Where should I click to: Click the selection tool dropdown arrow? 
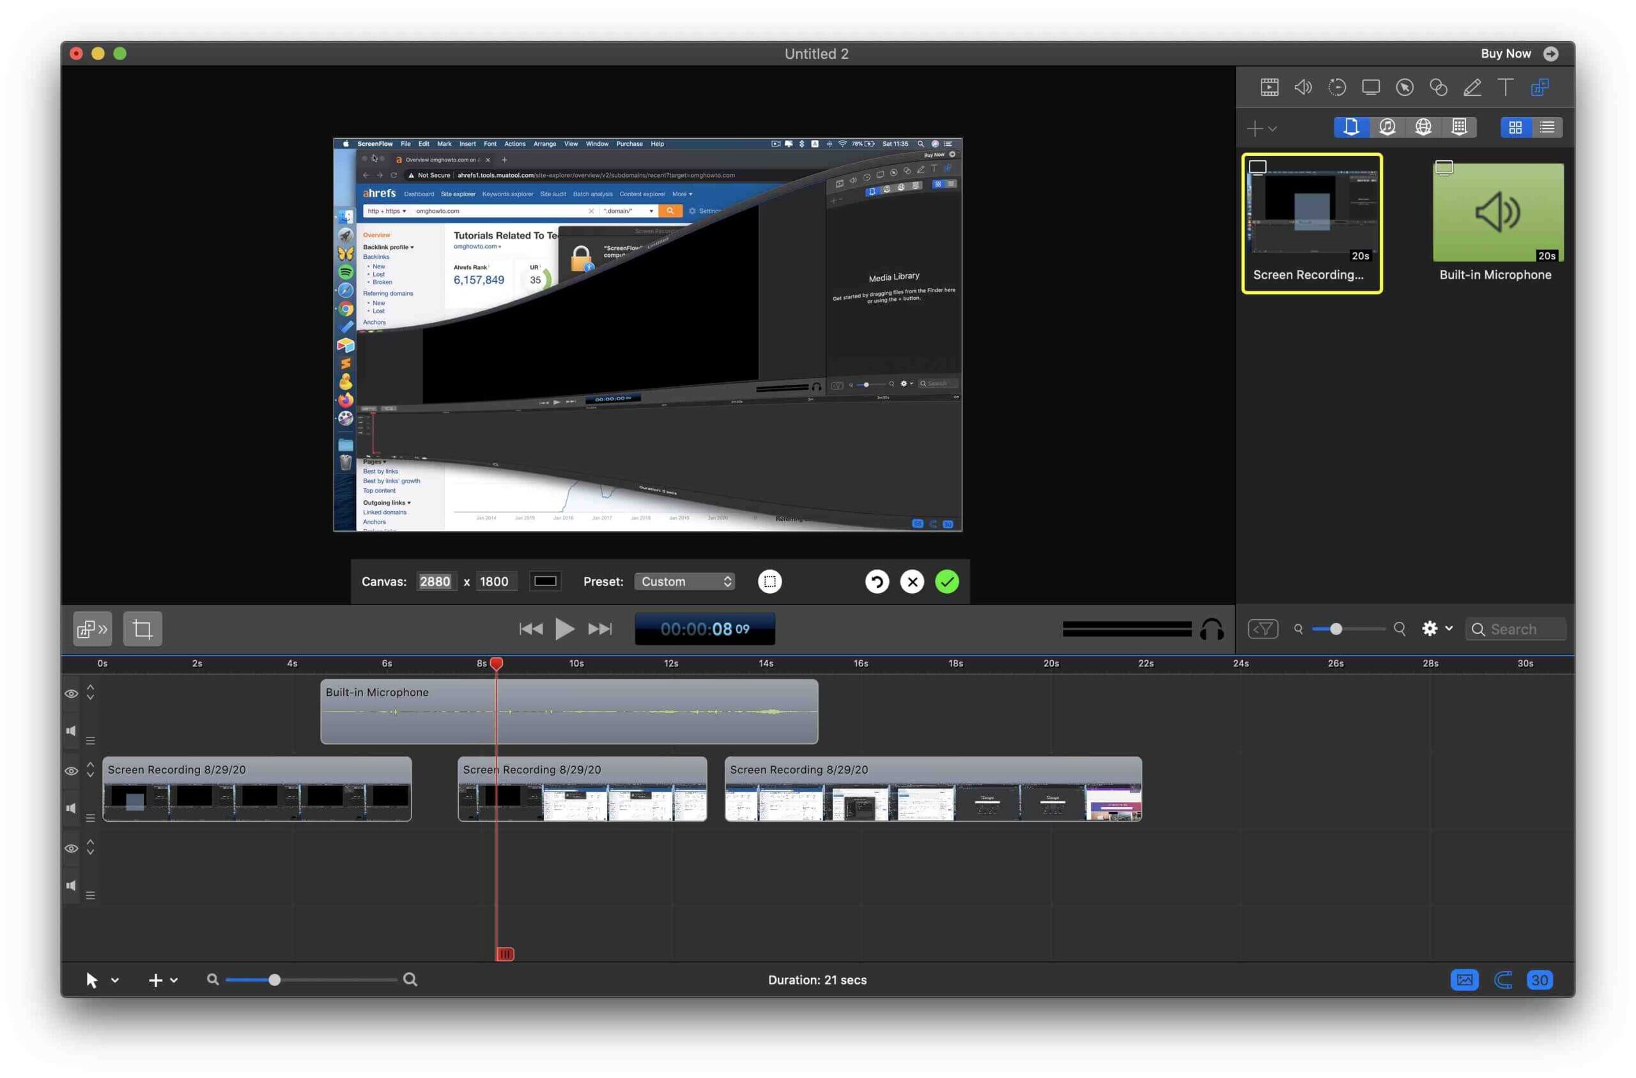click(x=113, y=980)
